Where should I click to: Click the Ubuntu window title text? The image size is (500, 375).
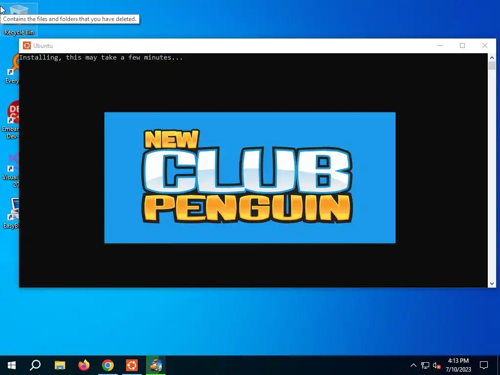point(43,46)
